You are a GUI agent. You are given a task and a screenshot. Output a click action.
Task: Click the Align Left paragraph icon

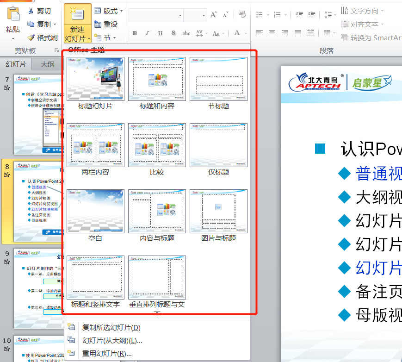(260, 33)
